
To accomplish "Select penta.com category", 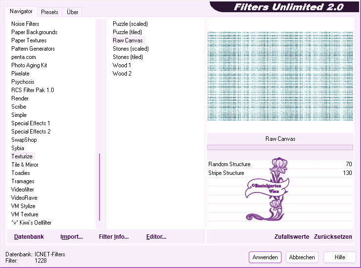I will point(23,57).
